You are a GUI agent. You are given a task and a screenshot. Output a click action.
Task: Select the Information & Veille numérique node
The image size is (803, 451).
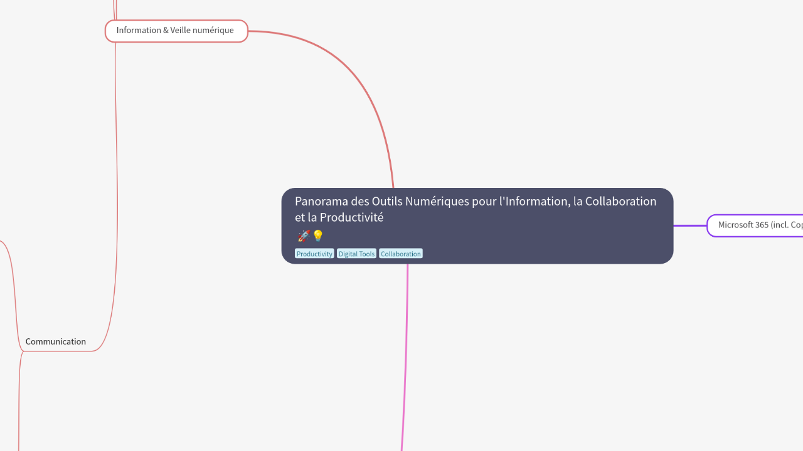(176, 31)
